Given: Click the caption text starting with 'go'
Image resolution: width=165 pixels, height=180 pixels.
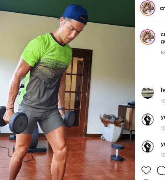Looking at the screenshot, I should 163,42.
